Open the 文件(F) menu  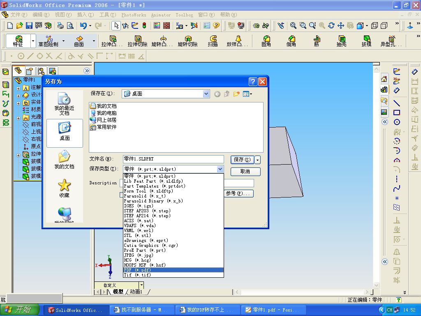19,15
